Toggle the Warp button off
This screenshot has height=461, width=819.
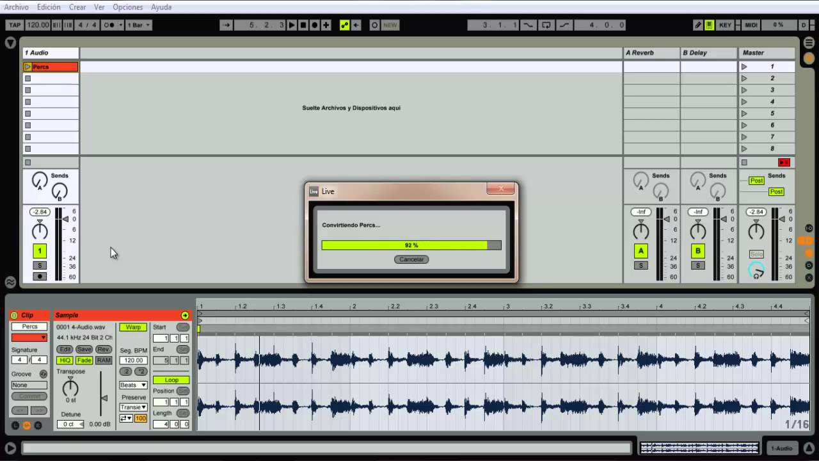click(x=133, y=327)
